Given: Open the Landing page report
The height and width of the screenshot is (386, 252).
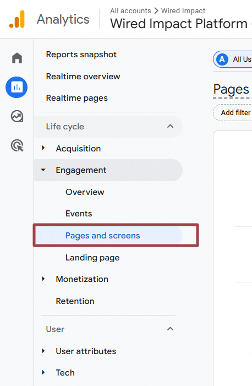Looking at the screenshot, I should point(92,258).
